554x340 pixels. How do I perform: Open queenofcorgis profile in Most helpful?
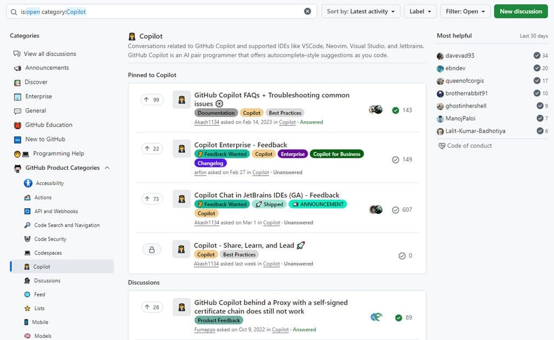[x=464, y=81]
